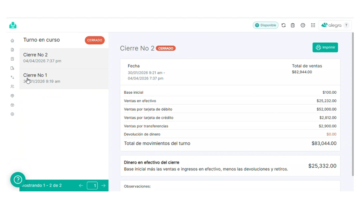Click the vertical scrollbar of the details panel
Viewport: 360px width, 208px height.
tap(352, 104)
